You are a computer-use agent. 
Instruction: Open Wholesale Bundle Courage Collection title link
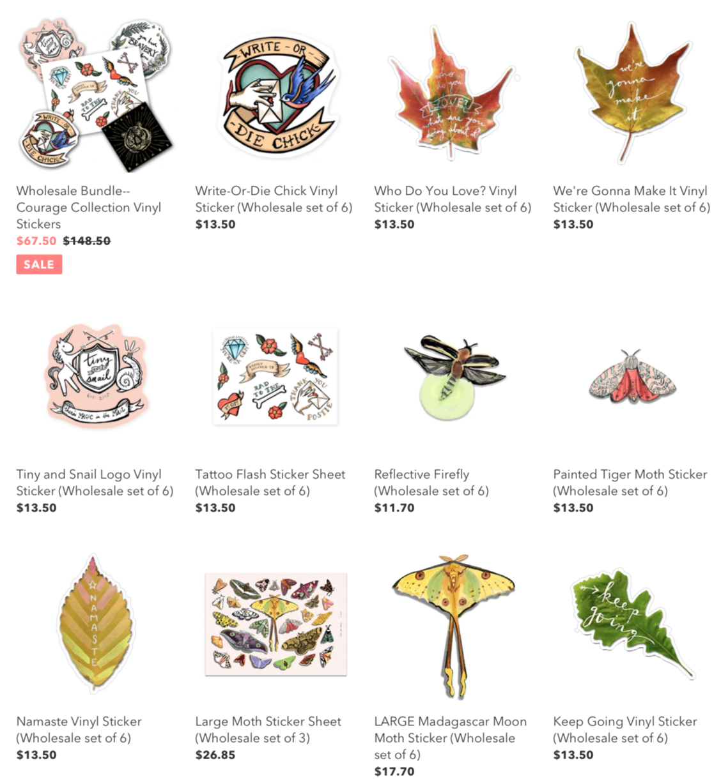89,207
